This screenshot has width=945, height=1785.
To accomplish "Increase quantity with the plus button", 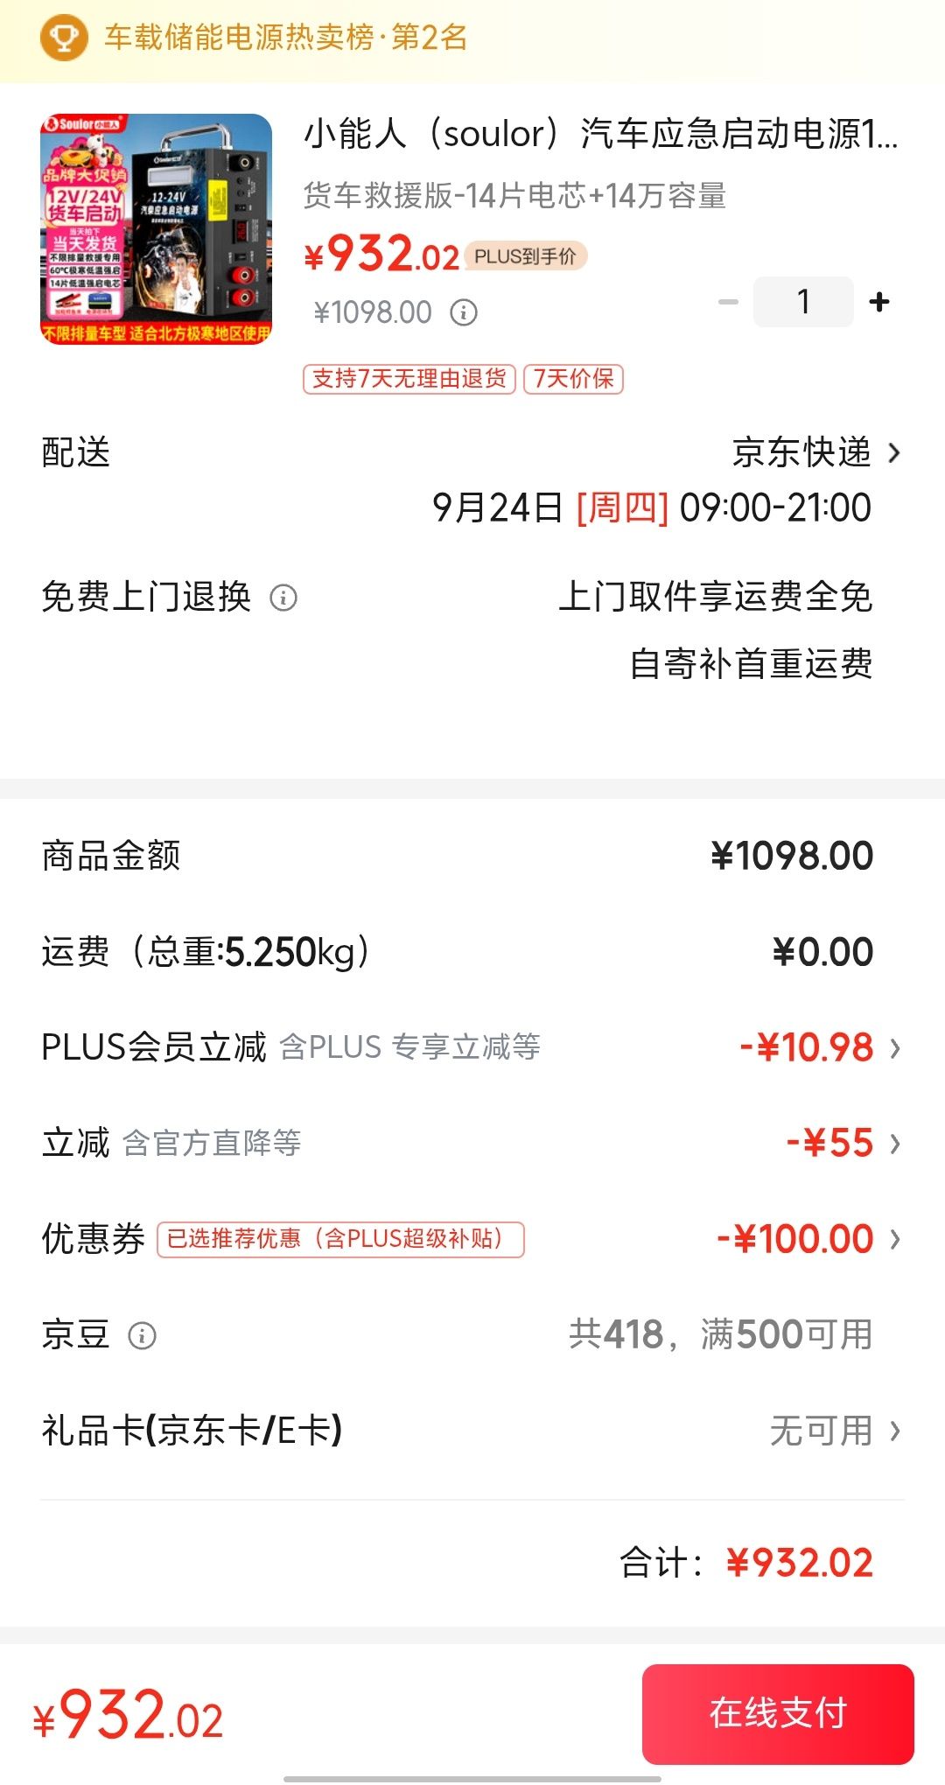I will [879, 302].
